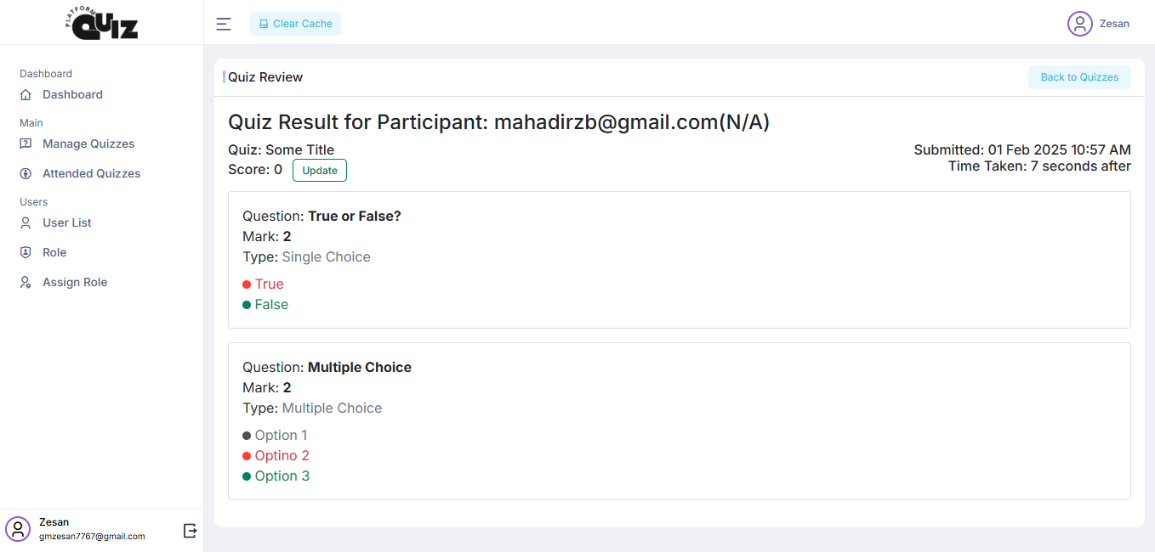Click the bottom-left user avatar
Screen dimensions: 1155x552
18,529
